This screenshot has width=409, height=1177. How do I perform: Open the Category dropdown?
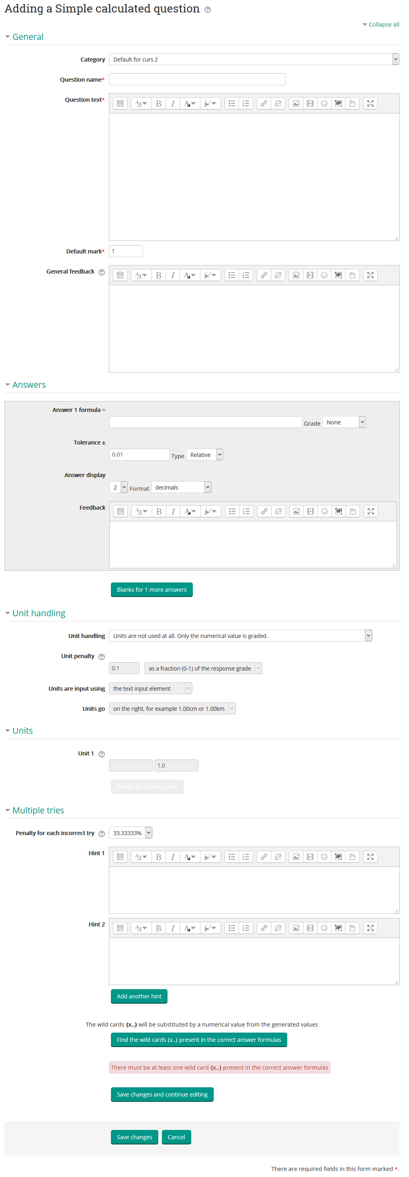tap(254, 60)
